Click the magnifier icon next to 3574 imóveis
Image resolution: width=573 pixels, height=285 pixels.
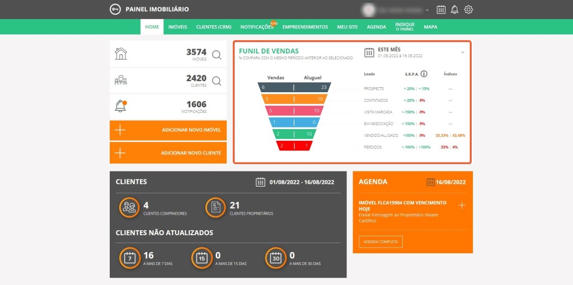(x=217, y=55)
